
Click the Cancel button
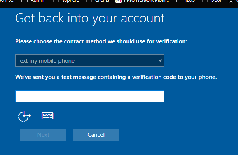[x=96, y=135]
